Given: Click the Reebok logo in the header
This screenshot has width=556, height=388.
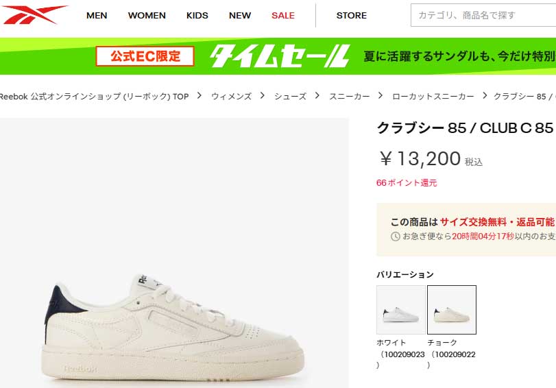Looking at the screenshot, I should 34,14.
